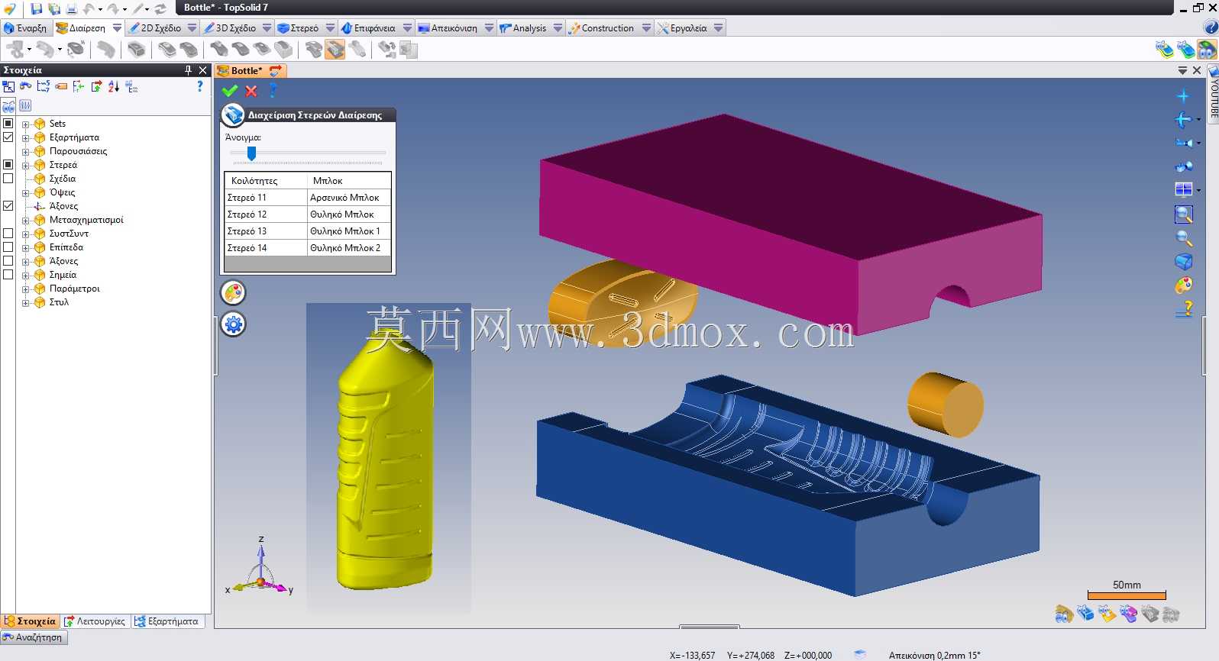
Task: Click the zoom window magnifier in view toolbar
Action: (1184, 214)
